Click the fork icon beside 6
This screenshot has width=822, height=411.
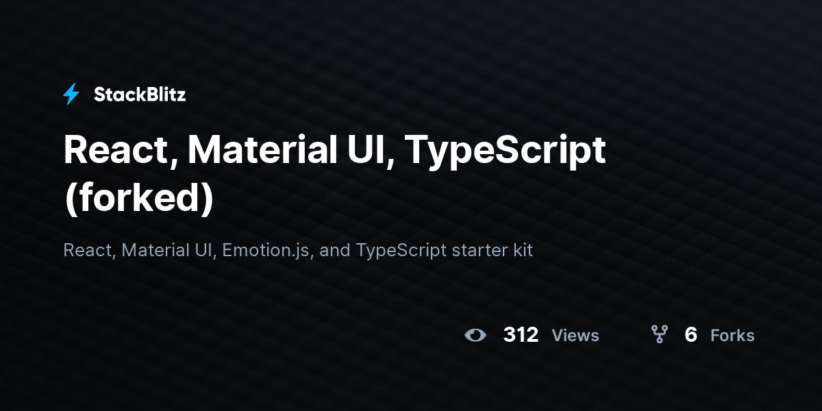point(659,334)
